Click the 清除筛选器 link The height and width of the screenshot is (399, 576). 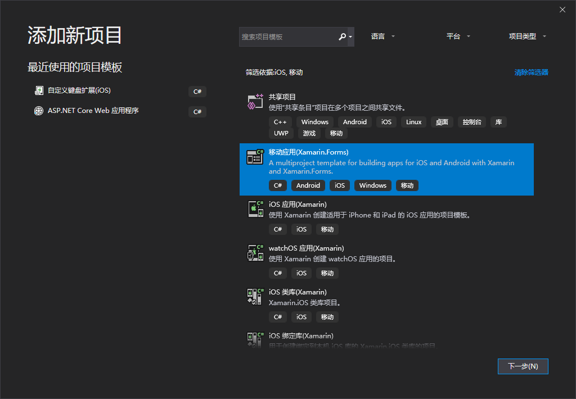tap(531, 72)
